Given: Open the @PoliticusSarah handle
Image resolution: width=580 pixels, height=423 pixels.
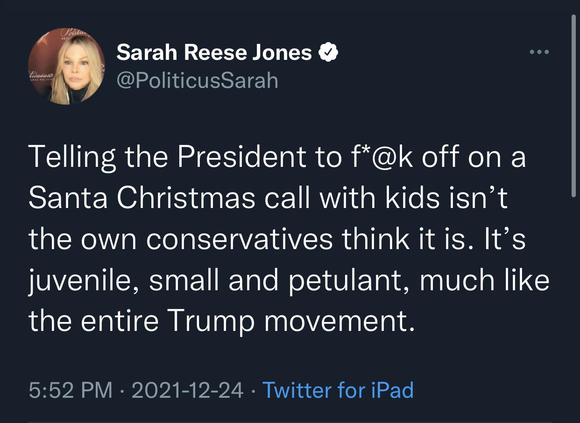Looking at the screenshot, I should (197, 80).
